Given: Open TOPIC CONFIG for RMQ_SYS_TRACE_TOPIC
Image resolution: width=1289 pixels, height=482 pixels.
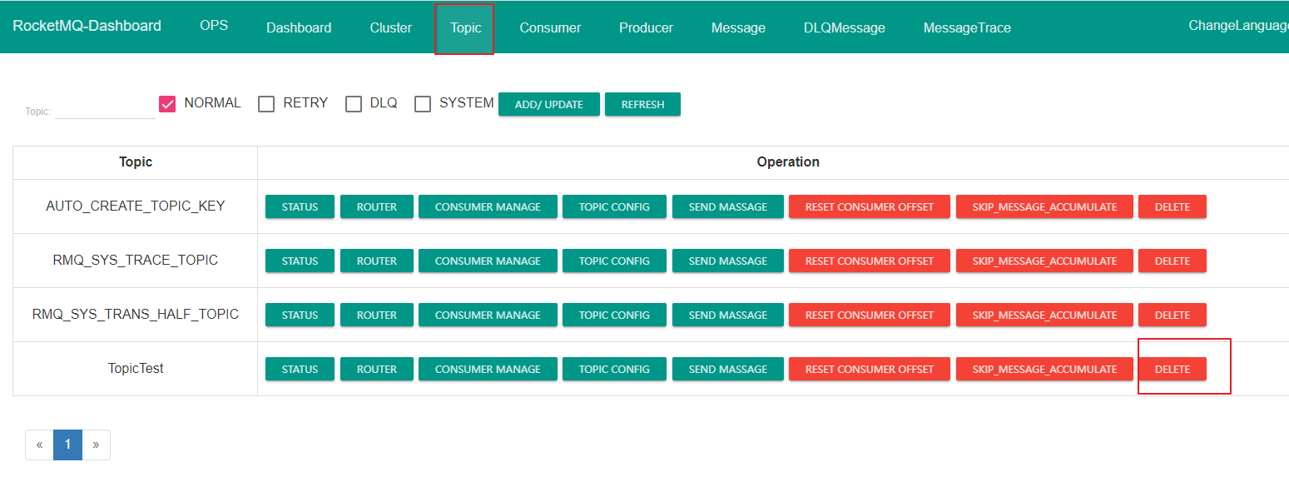Looking at the screenshot, I should point(614,261).
